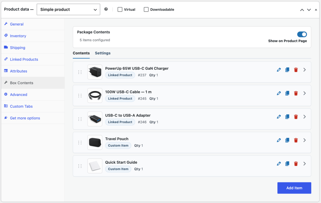Switch to the Settings tab
This screenshot has width=321, height=203.
(103, 53)
